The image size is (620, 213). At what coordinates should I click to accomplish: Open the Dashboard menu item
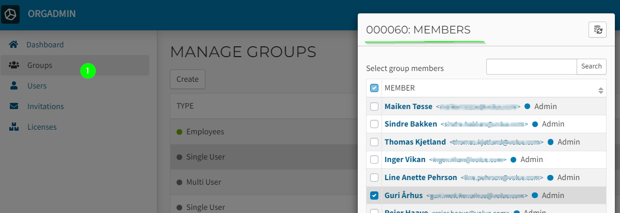pyautogui.click(x=45, y=45)
